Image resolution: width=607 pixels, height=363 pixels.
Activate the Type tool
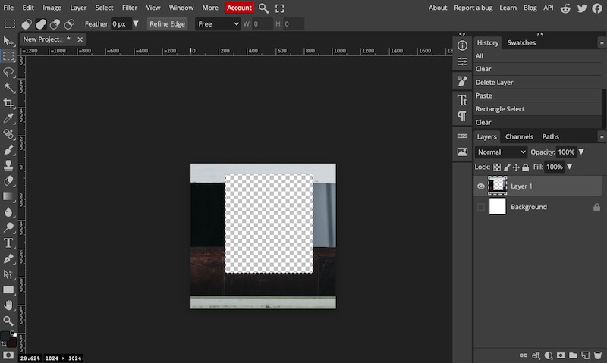8,243
